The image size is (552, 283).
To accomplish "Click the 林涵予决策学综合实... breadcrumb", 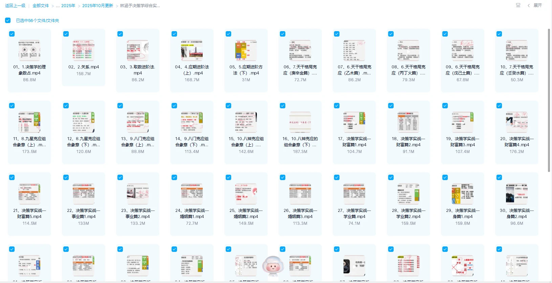I will point(140,6).
